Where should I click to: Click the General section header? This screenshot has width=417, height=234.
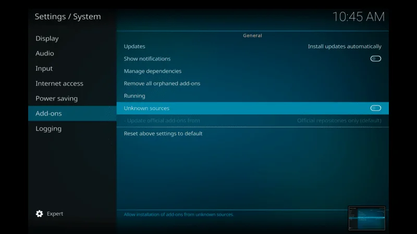click(x=252, y=35)
